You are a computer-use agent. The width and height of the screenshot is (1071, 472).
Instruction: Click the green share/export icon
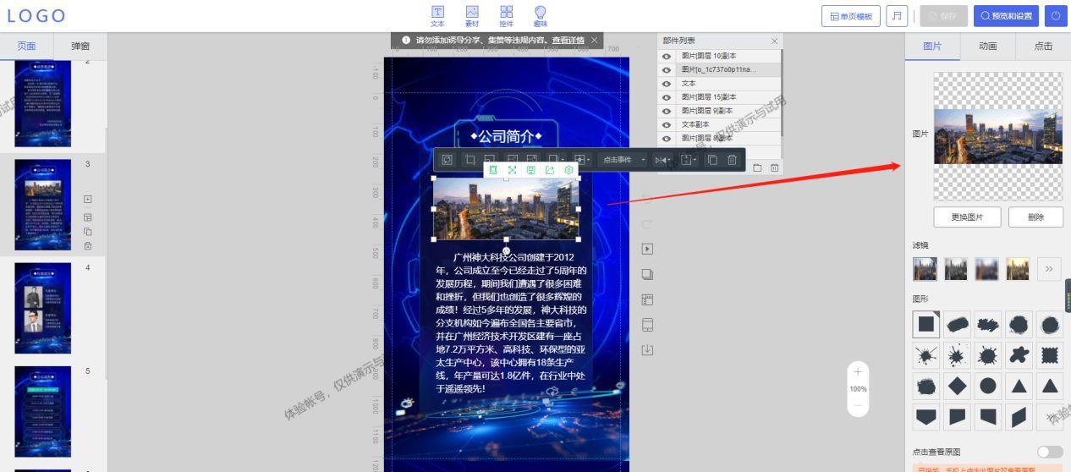click(x=550, y=170)
